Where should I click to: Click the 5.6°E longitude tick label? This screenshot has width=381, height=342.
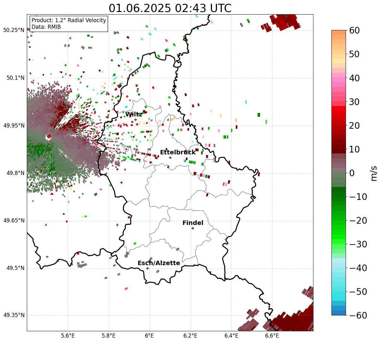(x=68, y=336)
